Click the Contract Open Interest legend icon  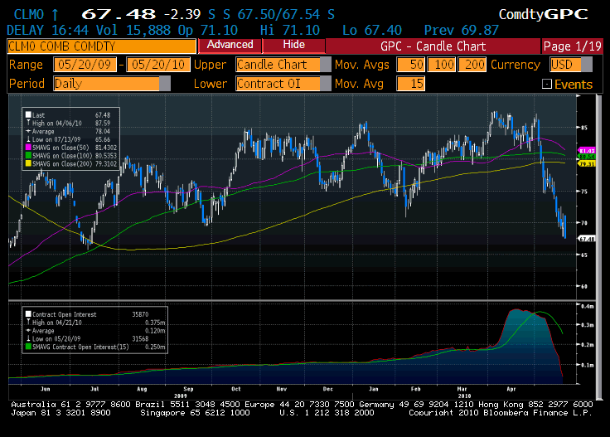pyautogui.click(x=27, y=314)
